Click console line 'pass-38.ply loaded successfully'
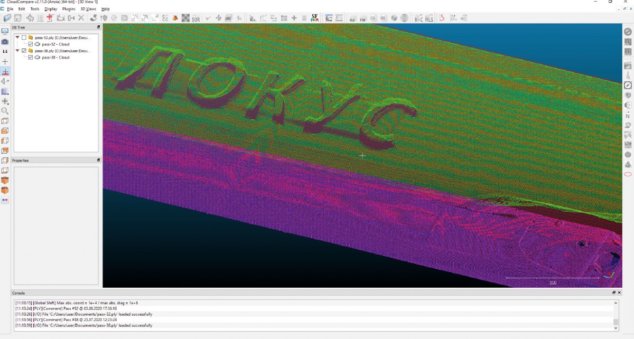The image size is (634, 339). (83, 325)
